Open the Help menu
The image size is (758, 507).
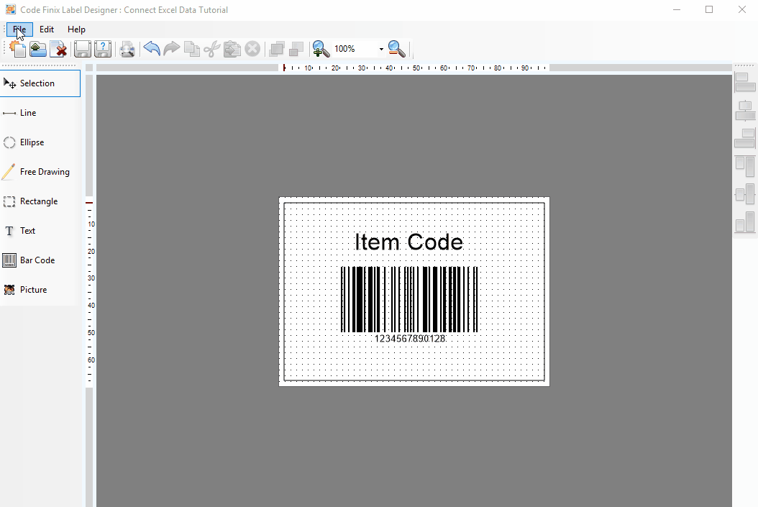pos(76,29)
